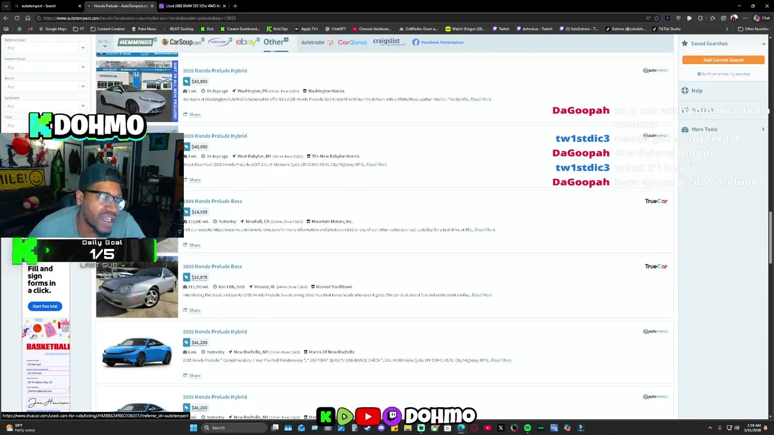Open the Apple TV+ bookmark
Image resolution: width=774 pixels, height=435 pixels.
(x=306, y=29)
